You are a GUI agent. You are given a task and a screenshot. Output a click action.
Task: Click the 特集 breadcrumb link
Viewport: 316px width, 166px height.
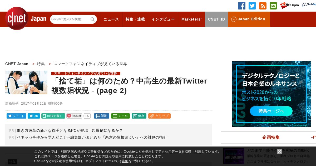tap(41, 64)
